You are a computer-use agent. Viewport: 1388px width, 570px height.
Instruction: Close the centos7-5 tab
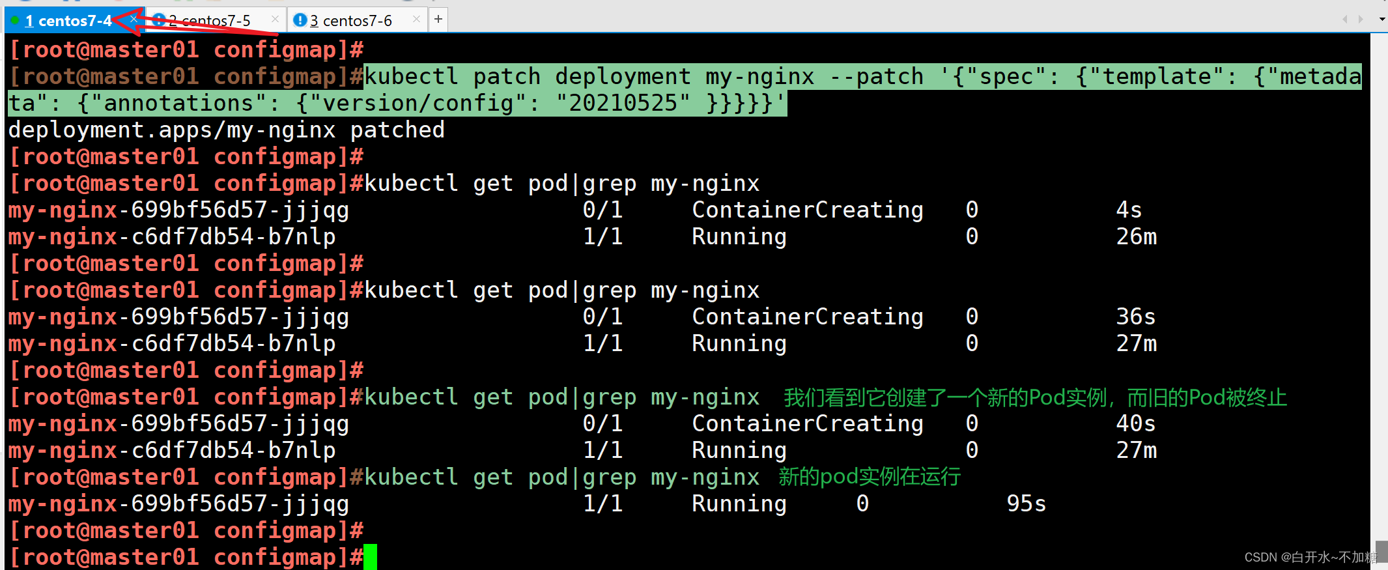pos(275,20)
